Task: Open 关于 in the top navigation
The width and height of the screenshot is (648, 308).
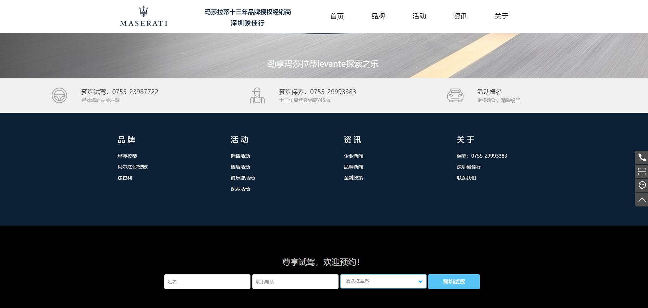Action: tap(501, 16)
